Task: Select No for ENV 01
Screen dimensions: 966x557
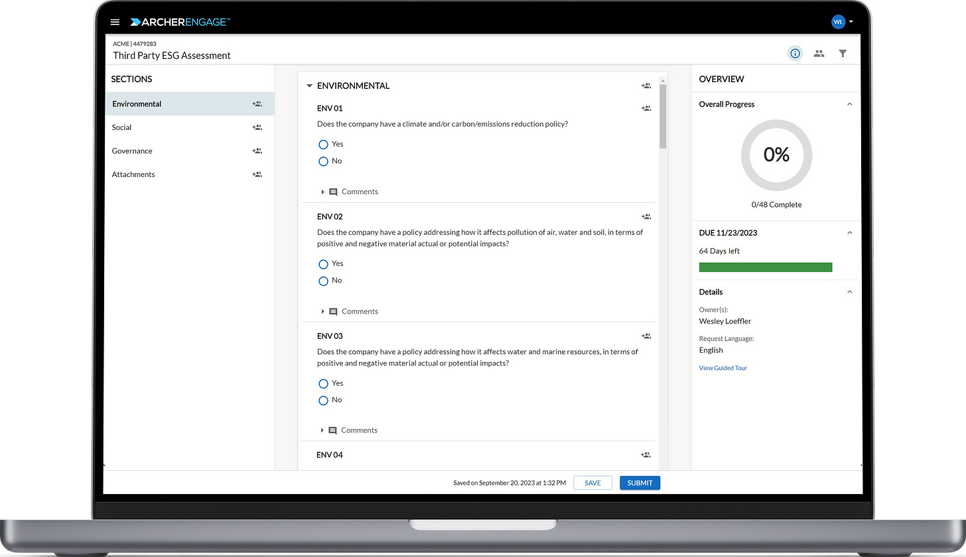Action: pos(323,161)
